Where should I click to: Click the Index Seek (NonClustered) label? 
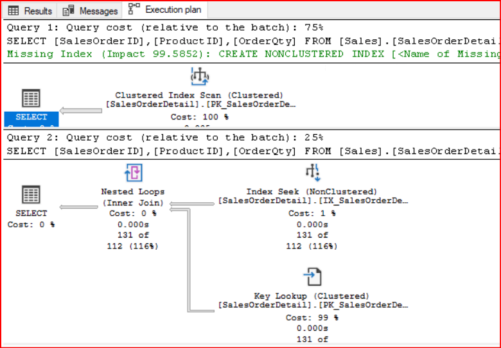(x=312, y=192)
